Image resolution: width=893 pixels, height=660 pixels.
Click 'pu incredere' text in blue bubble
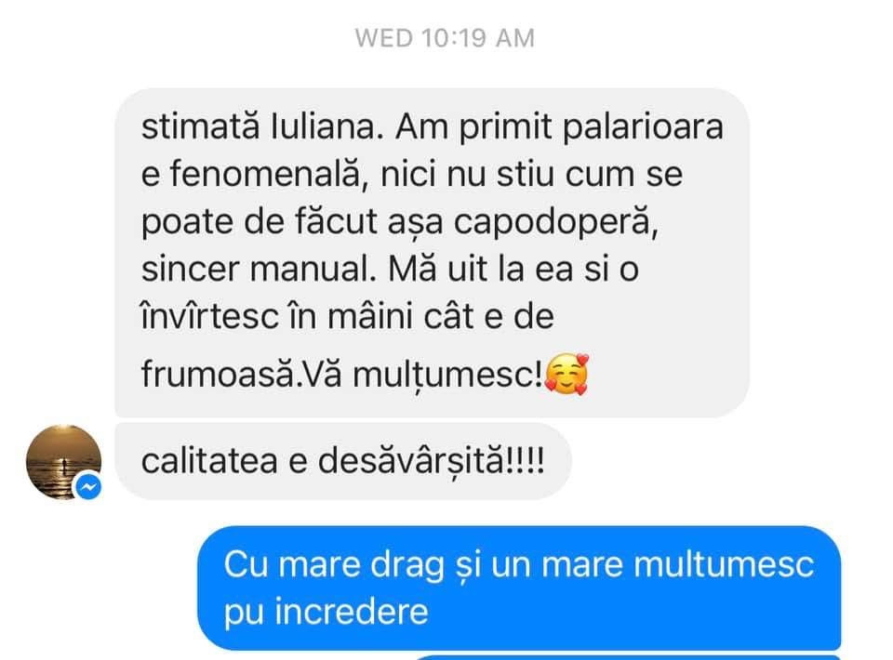point(326,613)
